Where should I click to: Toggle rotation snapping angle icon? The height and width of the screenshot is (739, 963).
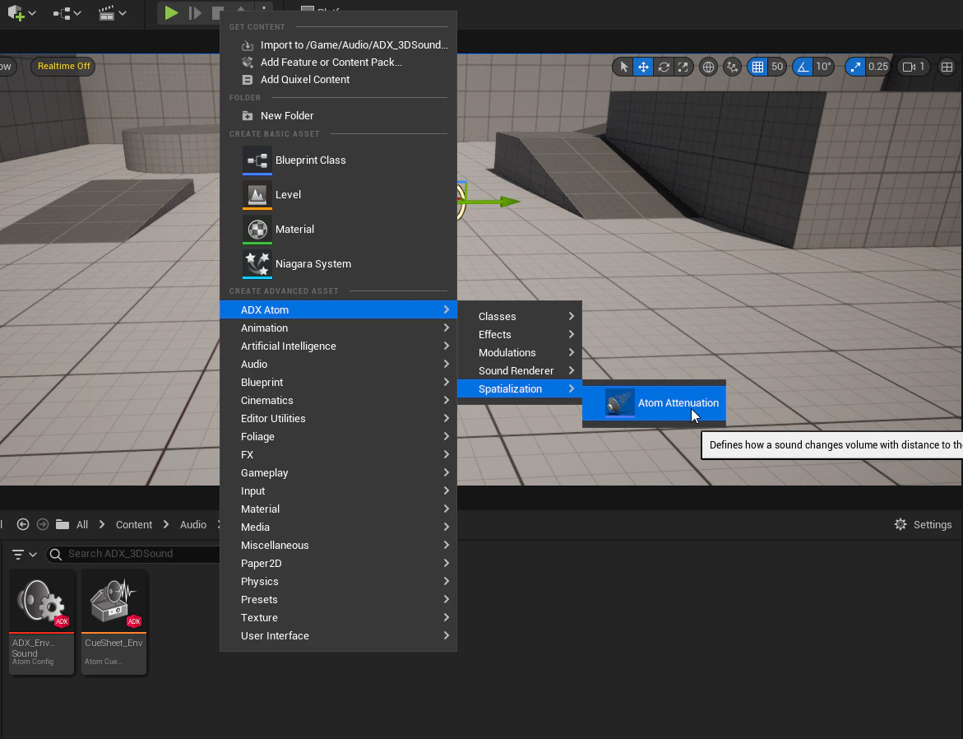(802, 67)
